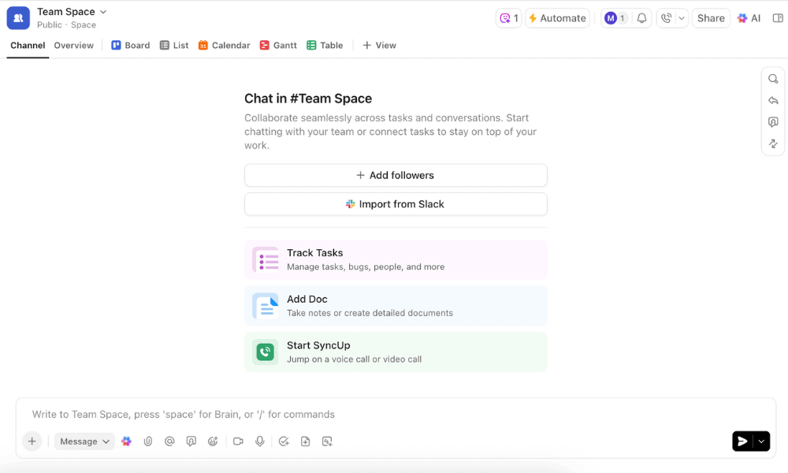Click the M member avatar
788x473 pixels.
point(611,18)
